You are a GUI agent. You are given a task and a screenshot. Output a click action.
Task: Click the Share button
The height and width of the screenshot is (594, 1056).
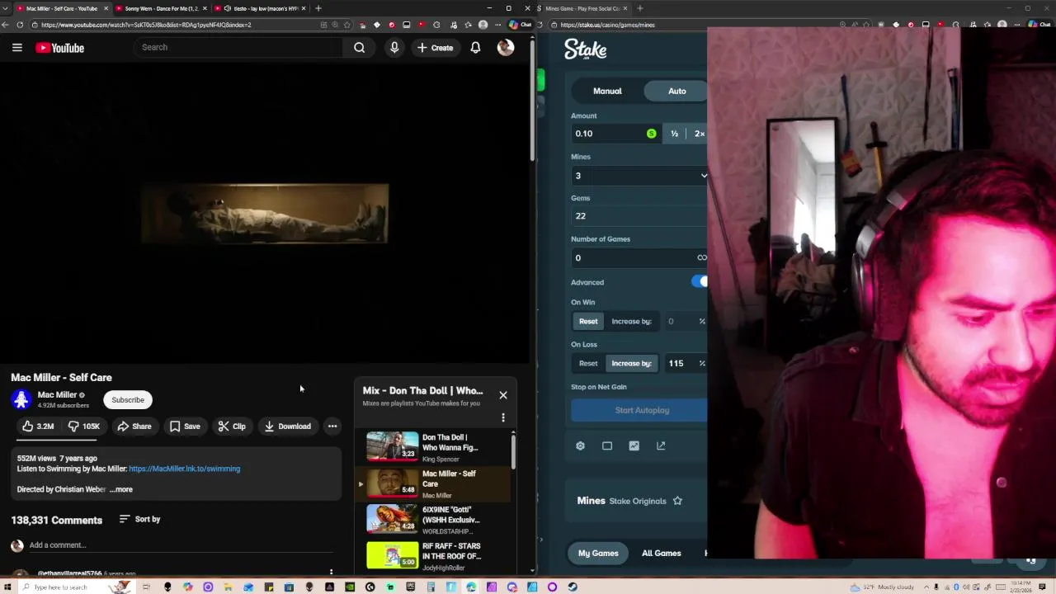(134, 427)
